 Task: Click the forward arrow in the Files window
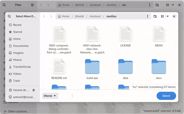tap(48, 5)
